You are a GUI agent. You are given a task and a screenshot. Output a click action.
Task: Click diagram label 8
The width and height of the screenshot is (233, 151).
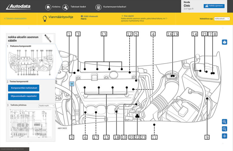point(215,34)
